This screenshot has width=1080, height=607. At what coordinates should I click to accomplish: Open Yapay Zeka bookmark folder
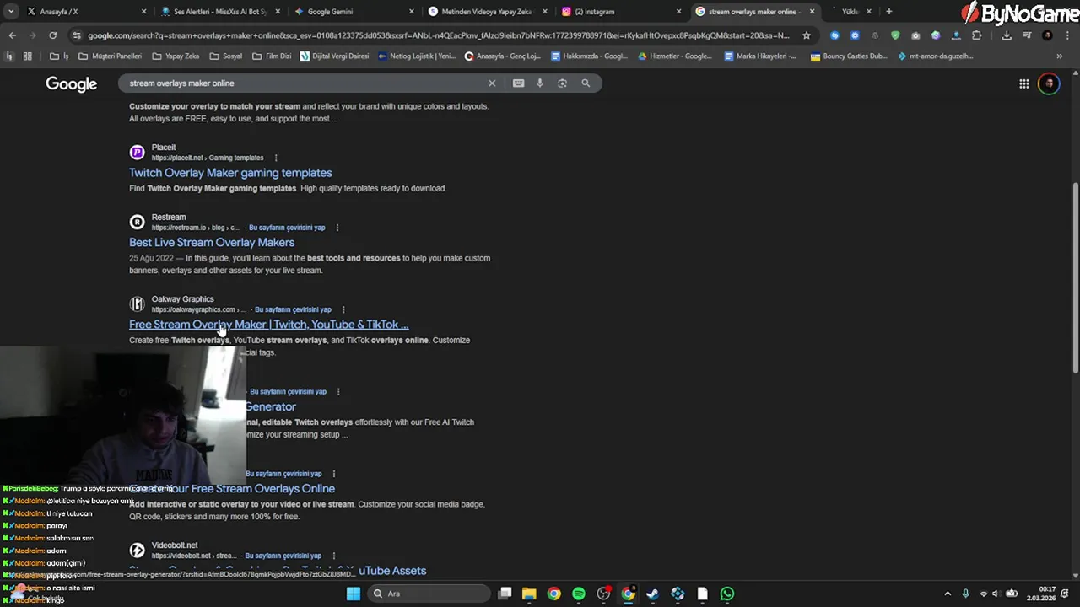coord(175,56)
